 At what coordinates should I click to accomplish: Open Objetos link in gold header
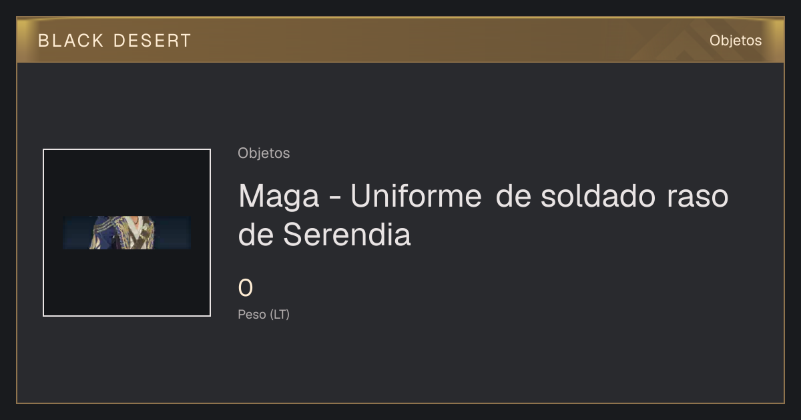click(736, 40)
